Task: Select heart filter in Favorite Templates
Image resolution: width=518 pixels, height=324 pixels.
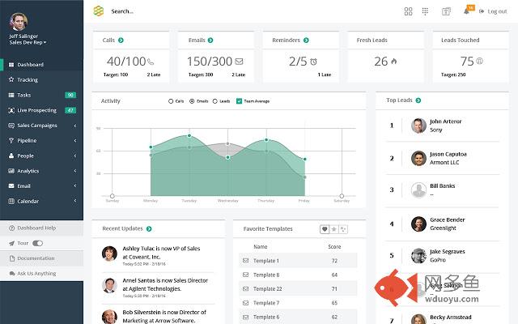Action: tap(325, 229)
